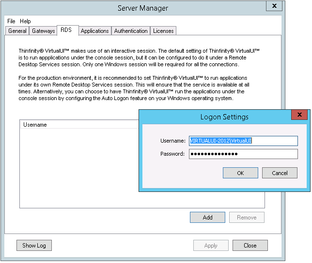This screenshot has height=263, width=312.
Task: Click the Remove button in Server Manager
Action: tap(247, 218)
